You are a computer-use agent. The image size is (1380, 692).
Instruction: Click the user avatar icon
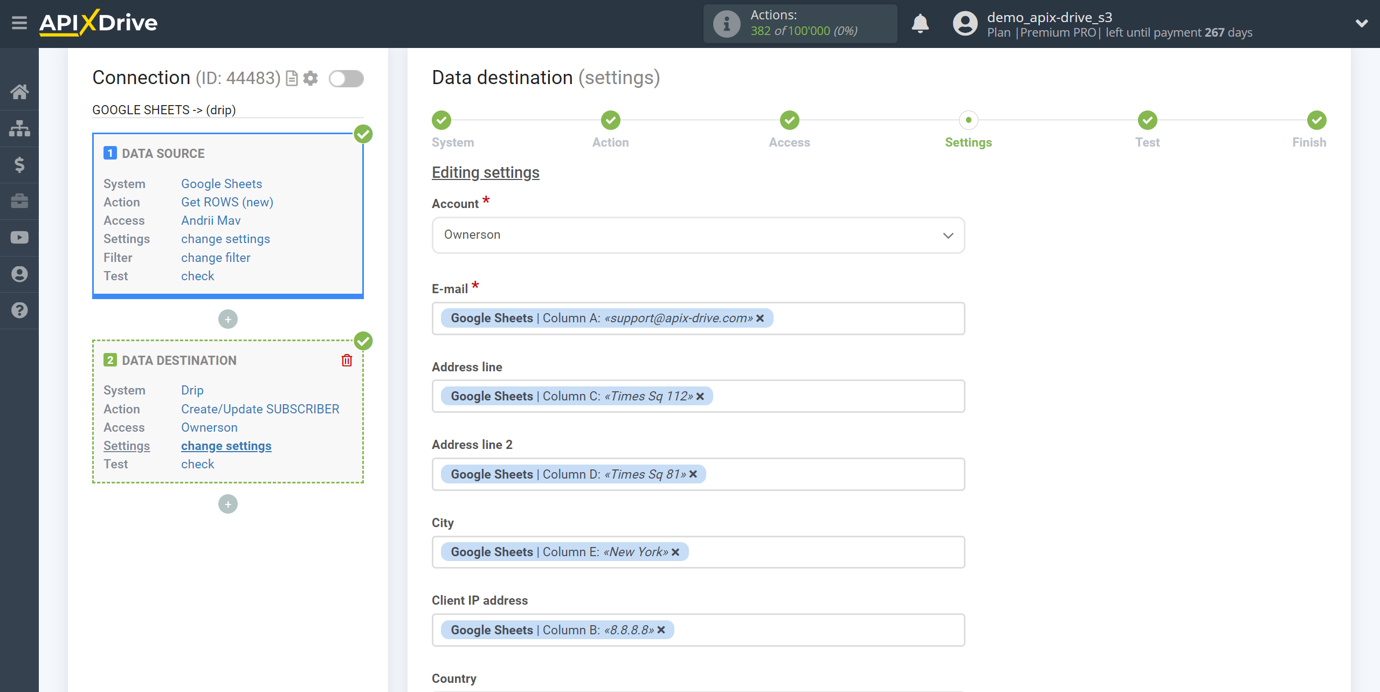tap(965, 24)
